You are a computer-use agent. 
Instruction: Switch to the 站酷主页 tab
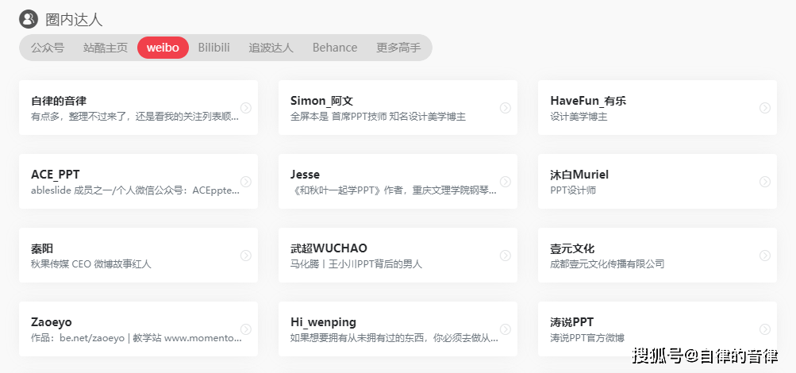pyautogui.click(x=106, y=48)
